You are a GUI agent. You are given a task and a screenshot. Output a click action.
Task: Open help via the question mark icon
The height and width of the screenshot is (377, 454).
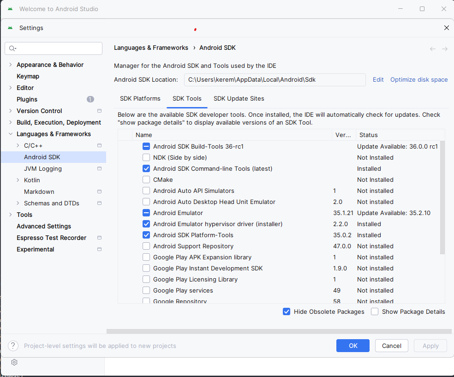[12, 345]
